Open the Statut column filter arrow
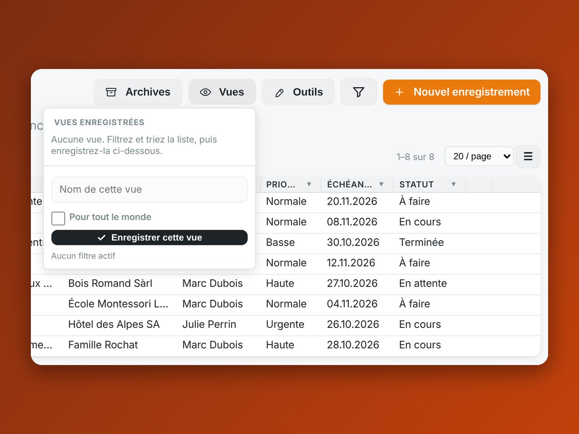 point(453,184)
